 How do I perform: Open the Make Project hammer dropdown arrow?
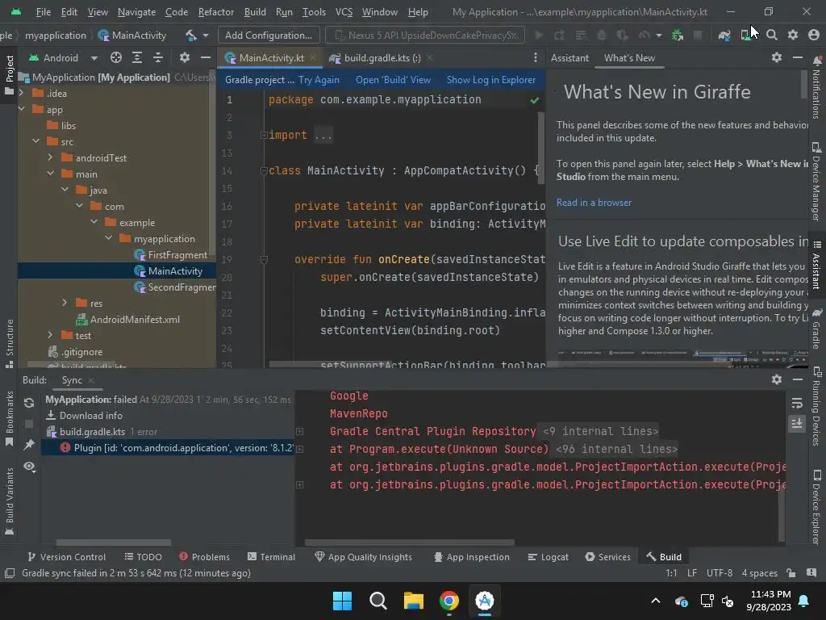tap(206, 36)
